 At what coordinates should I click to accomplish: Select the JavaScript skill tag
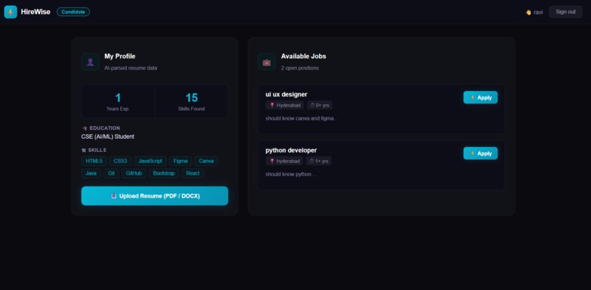click(x=150, y=162)
